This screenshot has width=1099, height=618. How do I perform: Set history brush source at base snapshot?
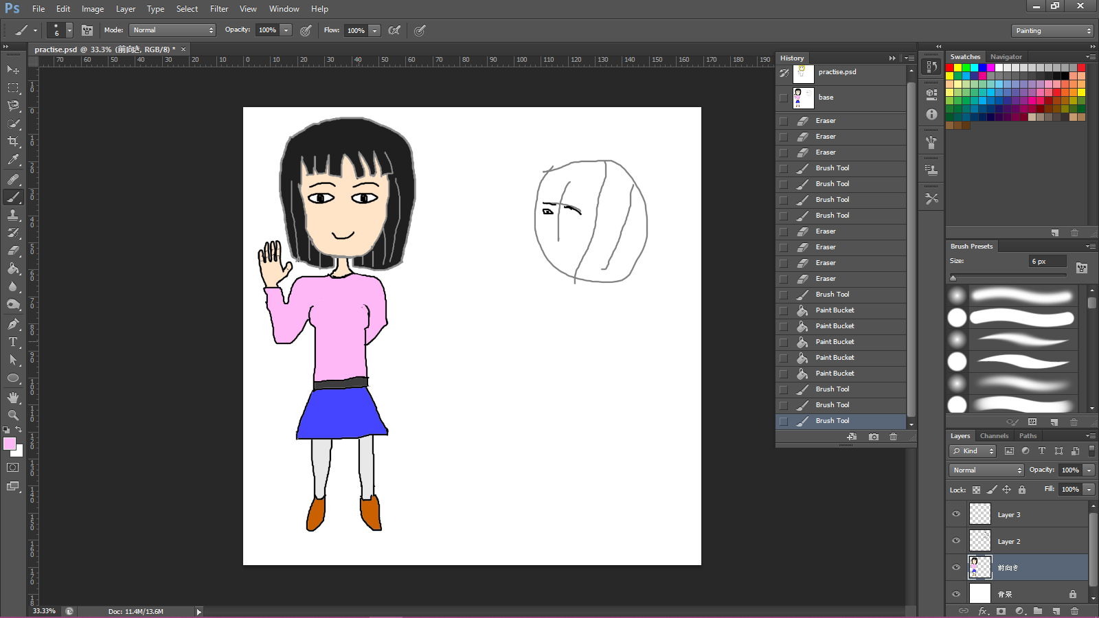(784, 98)
